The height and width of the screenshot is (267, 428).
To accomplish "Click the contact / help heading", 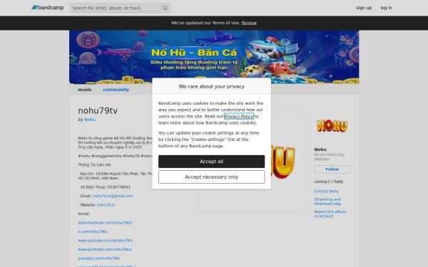I will (x=328, y=182).
